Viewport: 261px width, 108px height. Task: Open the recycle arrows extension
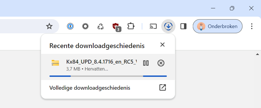[101, 26]
